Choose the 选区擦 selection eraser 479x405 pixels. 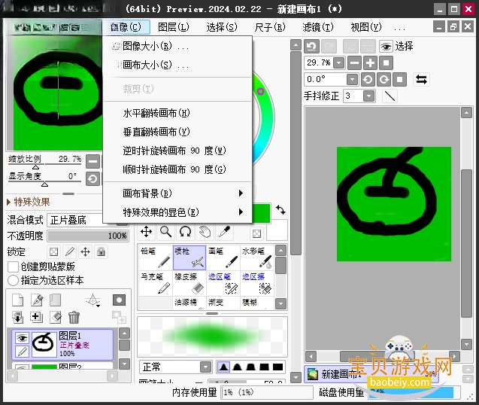click(257, 283)
